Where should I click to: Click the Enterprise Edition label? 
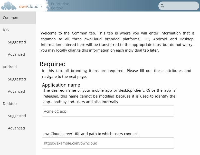click(60, 6)
